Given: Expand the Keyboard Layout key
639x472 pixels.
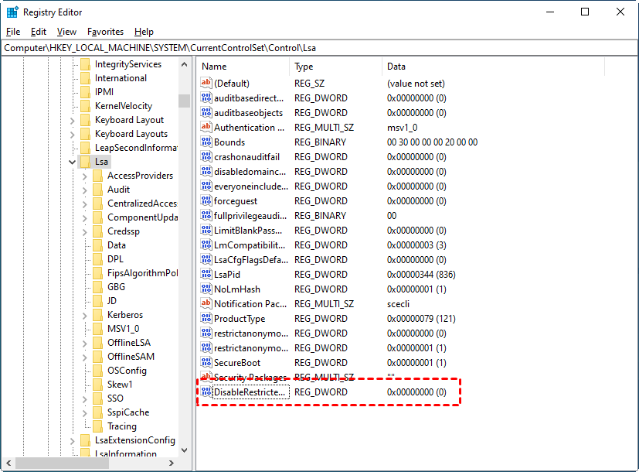Looking at the screenshot, I should [x=72, y=121].
